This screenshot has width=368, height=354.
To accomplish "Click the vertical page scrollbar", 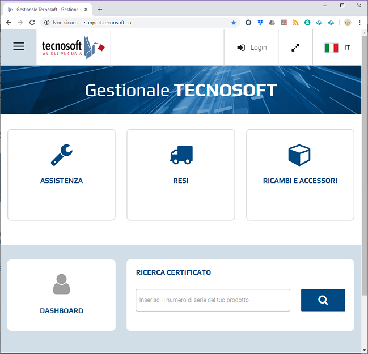I will pyautogui.click(x=364, y=165).
